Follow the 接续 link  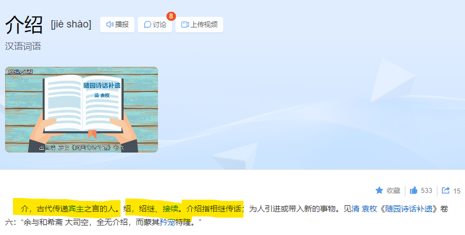click(x=170, y=209)
